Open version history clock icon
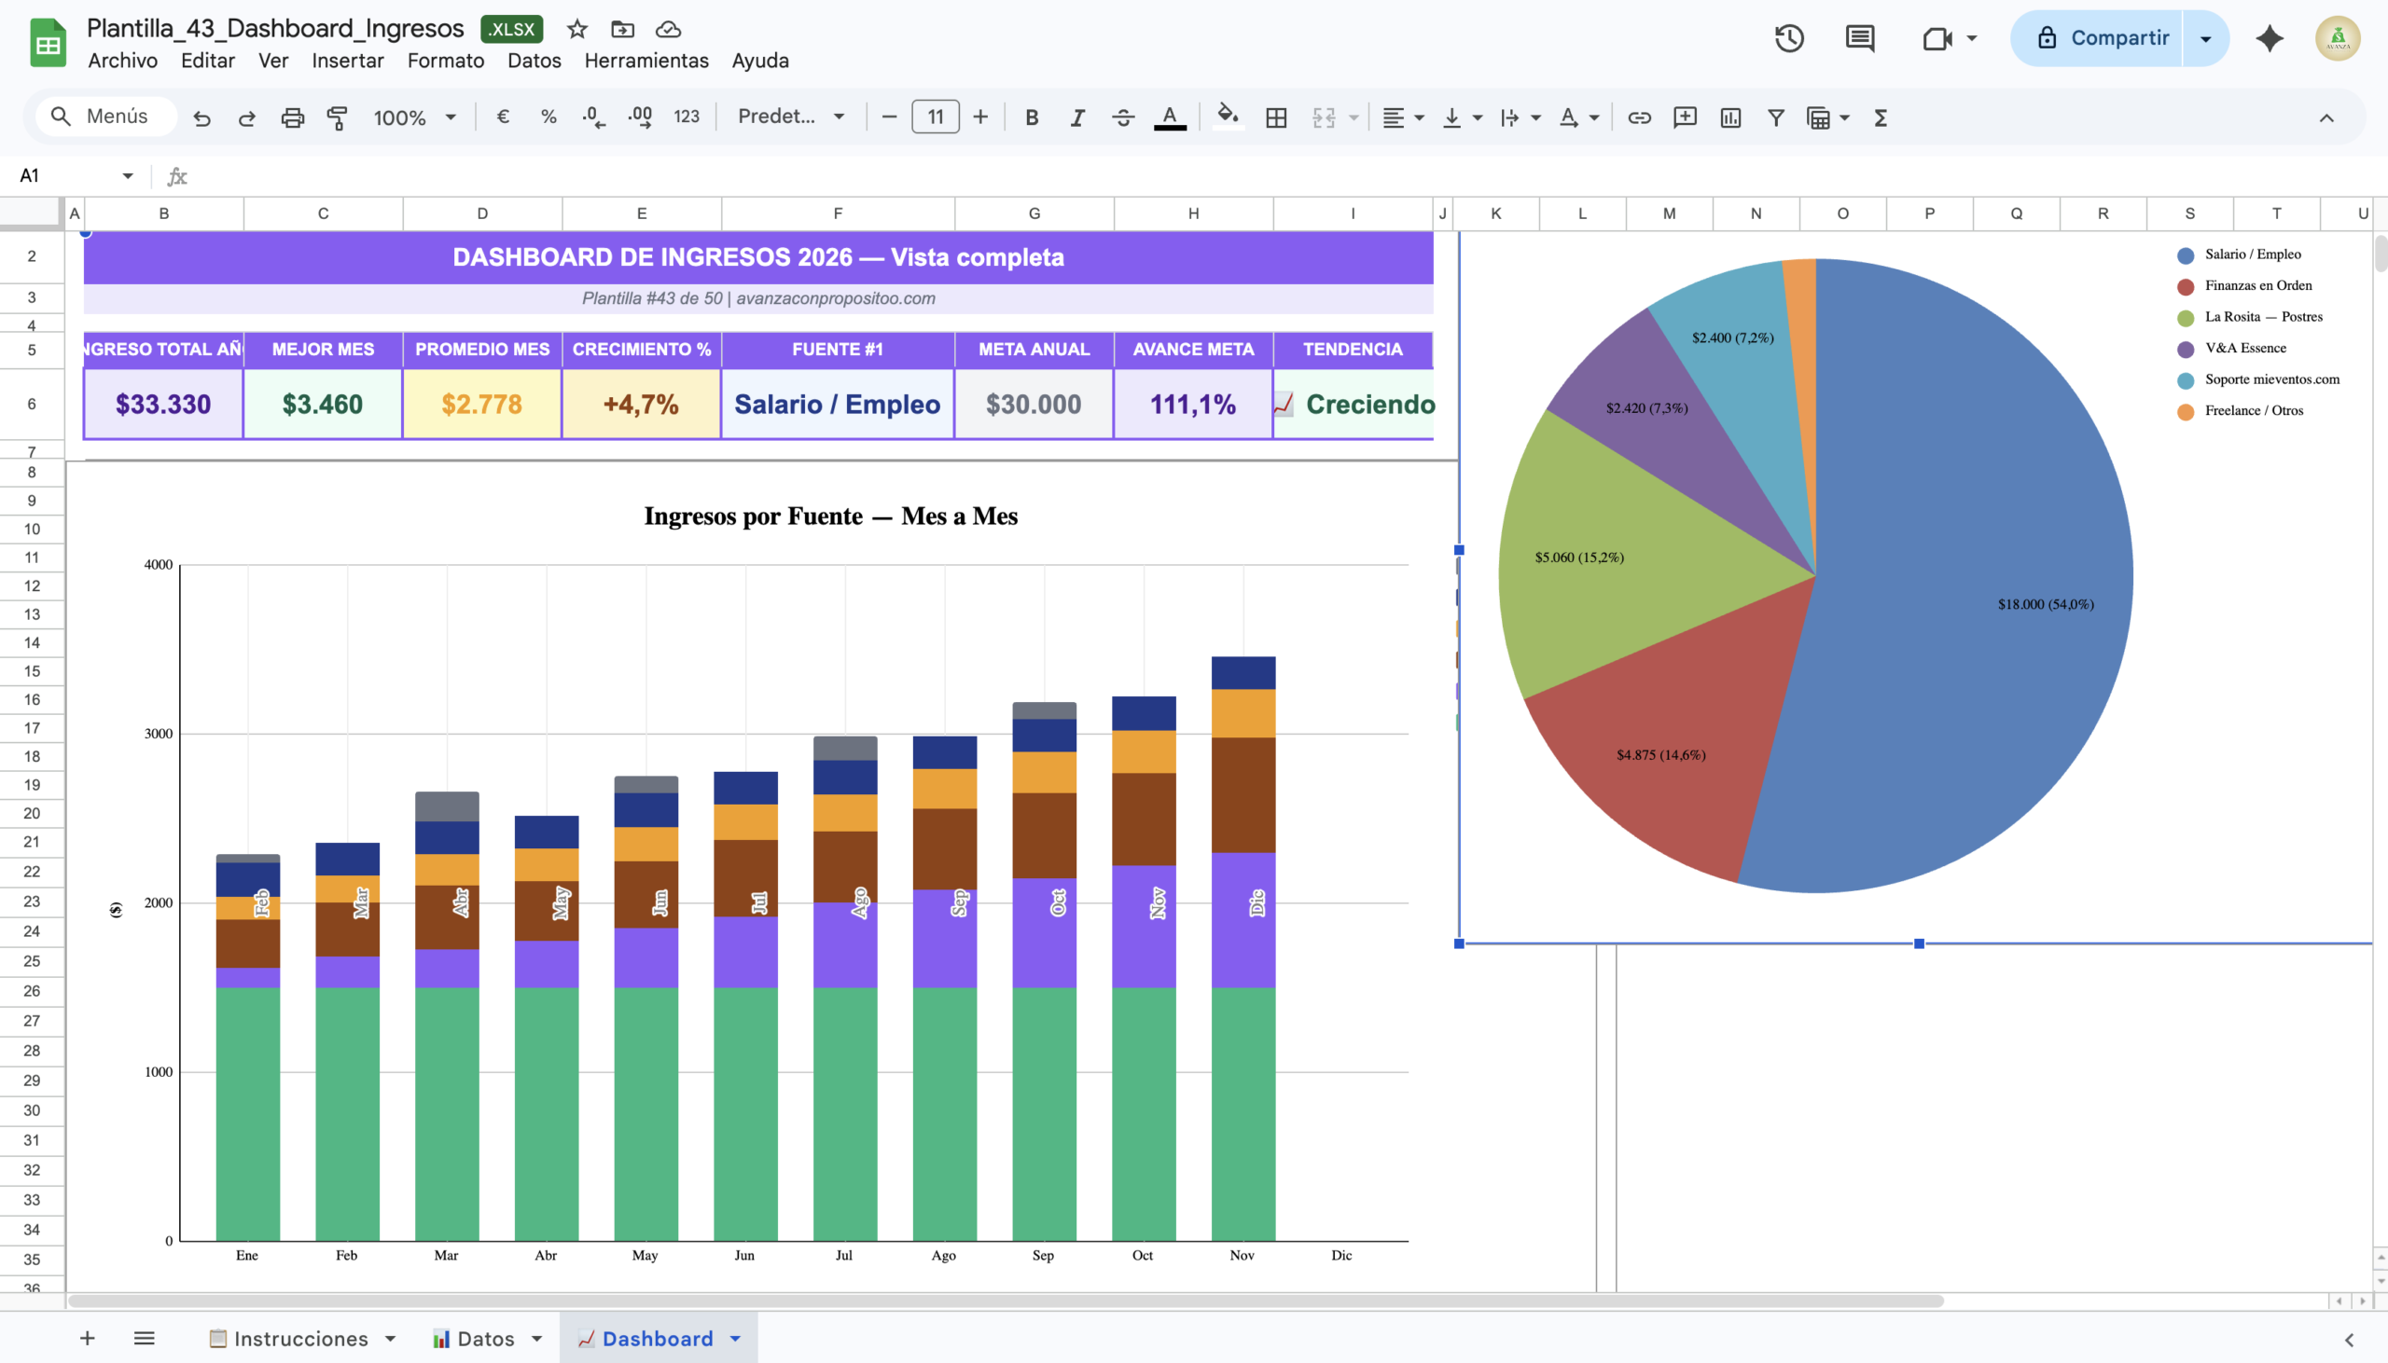 tap(1788, 38)
